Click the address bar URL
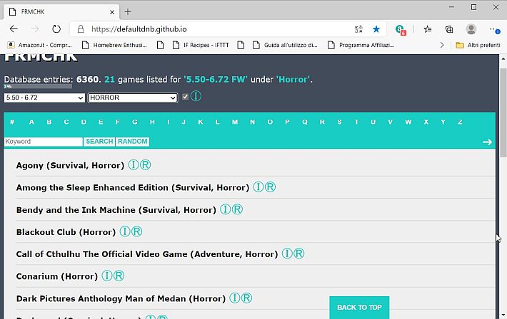The width and height of the screenshot is (507, 319). (x=139, y=29)
